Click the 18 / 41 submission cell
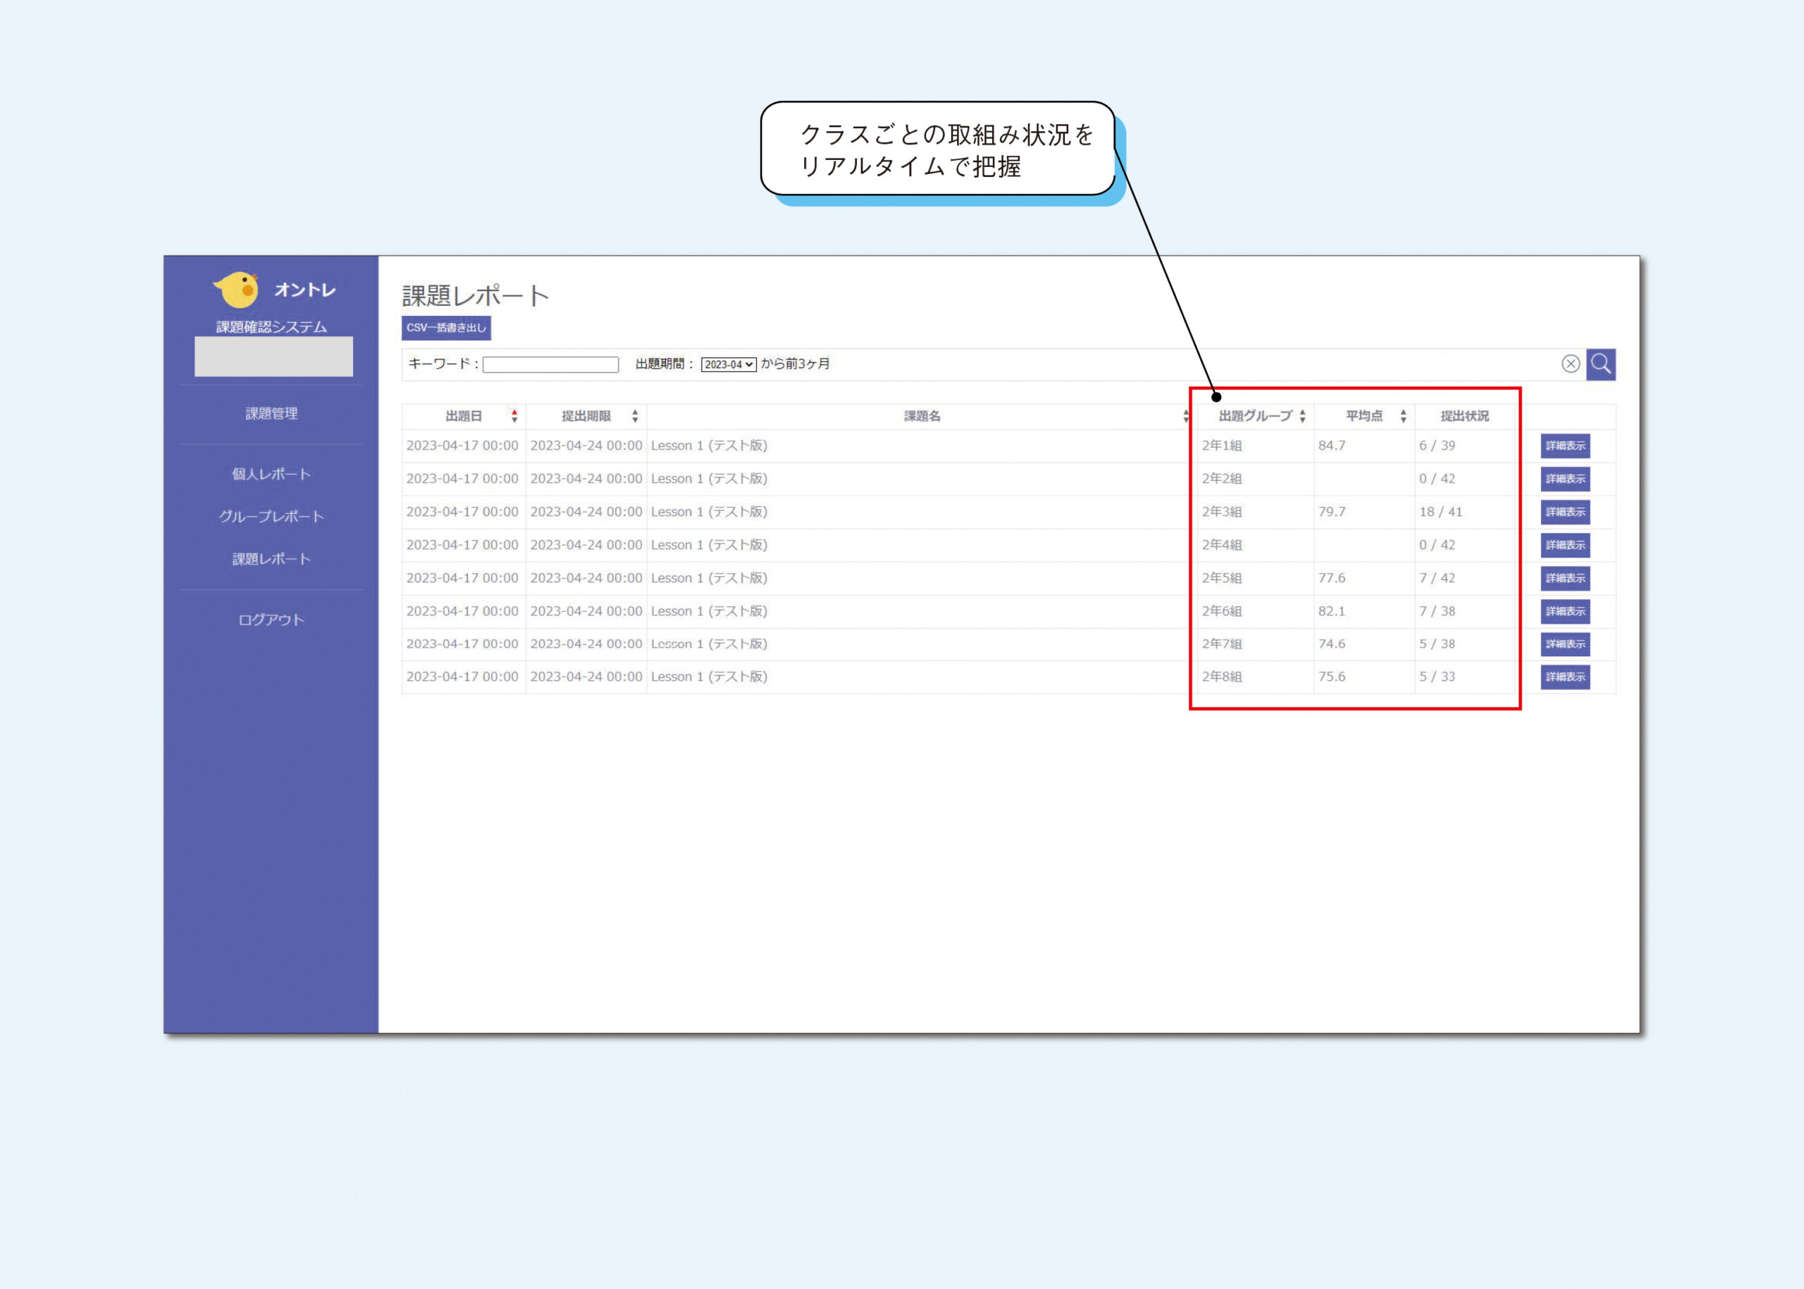Image resolution: width=1804 pixels, height=1289 pixels. click(x=1466, y=512)
